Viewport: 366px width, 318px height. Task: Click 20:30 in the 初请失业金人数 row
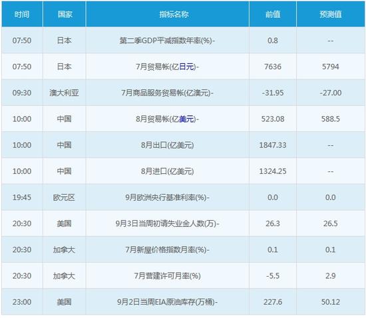[x=22, y=224]
